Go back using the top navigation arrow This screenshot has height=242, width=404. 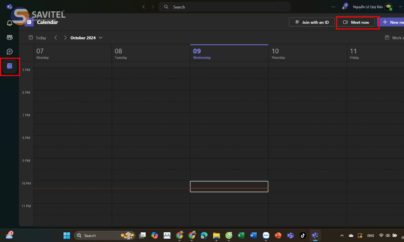(x=144, y=7)
